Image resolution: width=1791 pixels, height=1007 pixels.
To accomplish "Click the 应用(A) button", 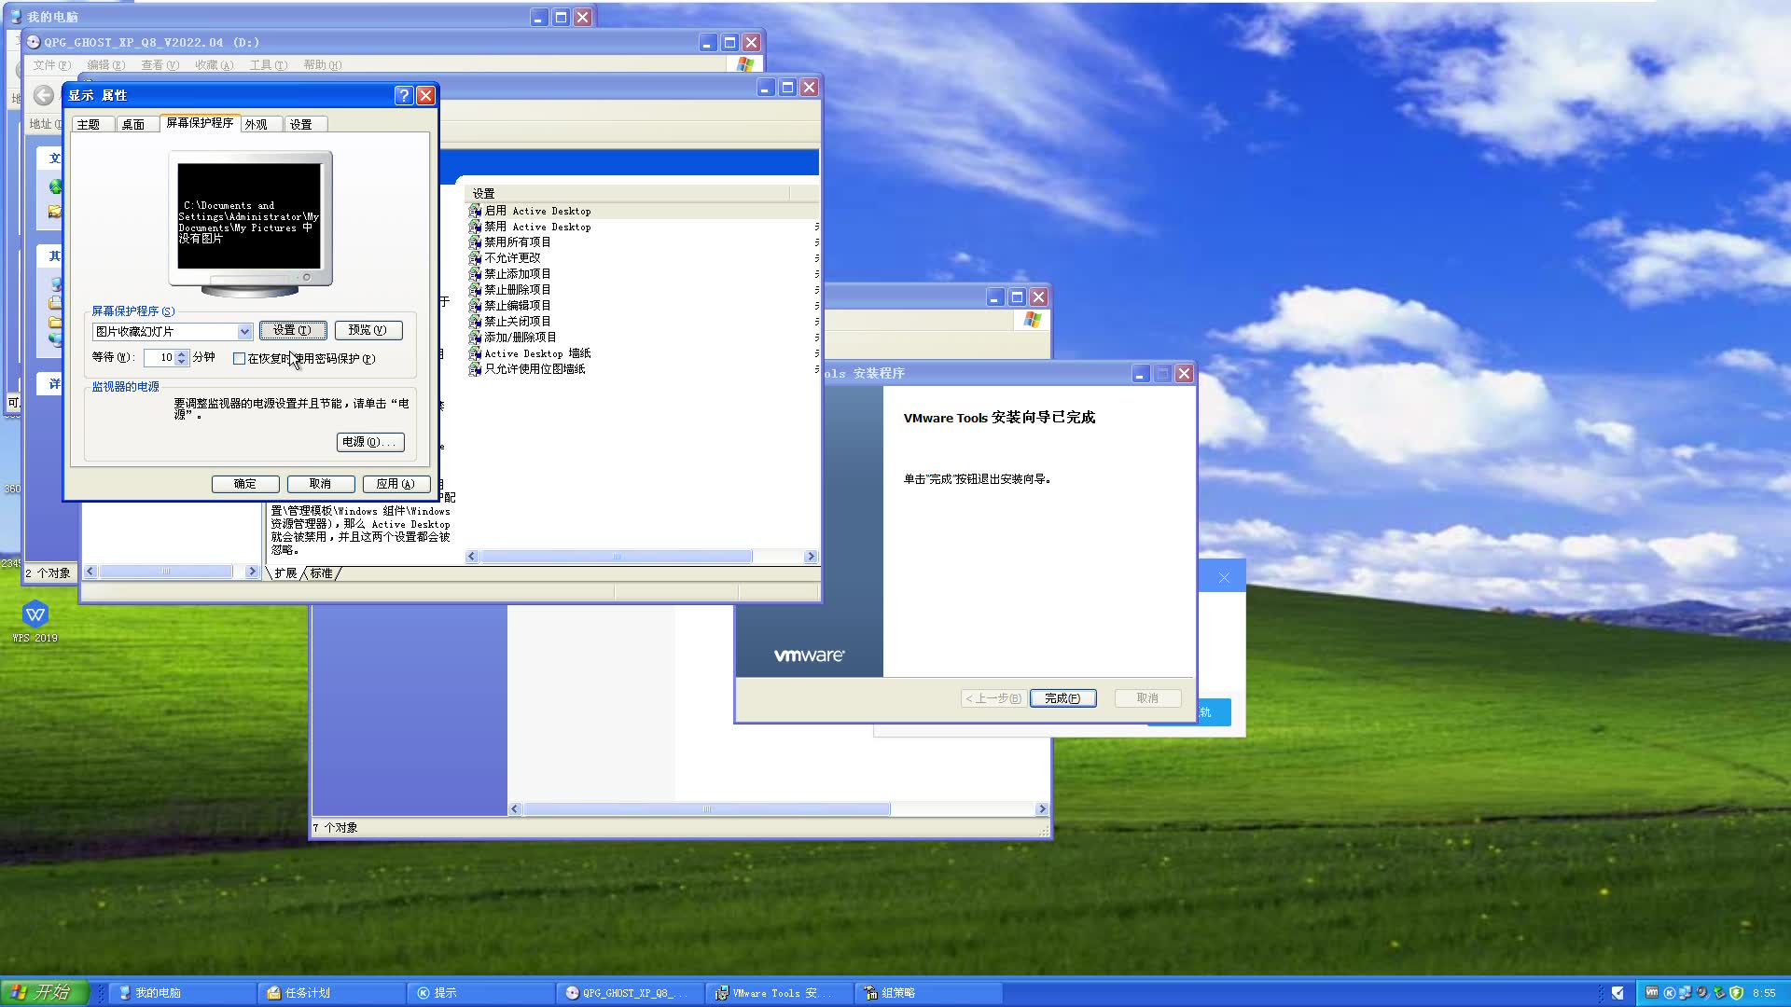I will click(396, 484).
